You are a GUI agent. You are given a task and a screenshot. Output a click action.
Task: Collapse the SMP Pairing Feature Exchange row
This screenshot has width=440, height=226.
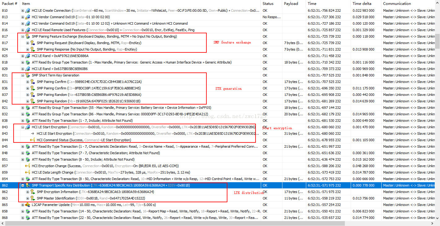click(x=23, y=36)
